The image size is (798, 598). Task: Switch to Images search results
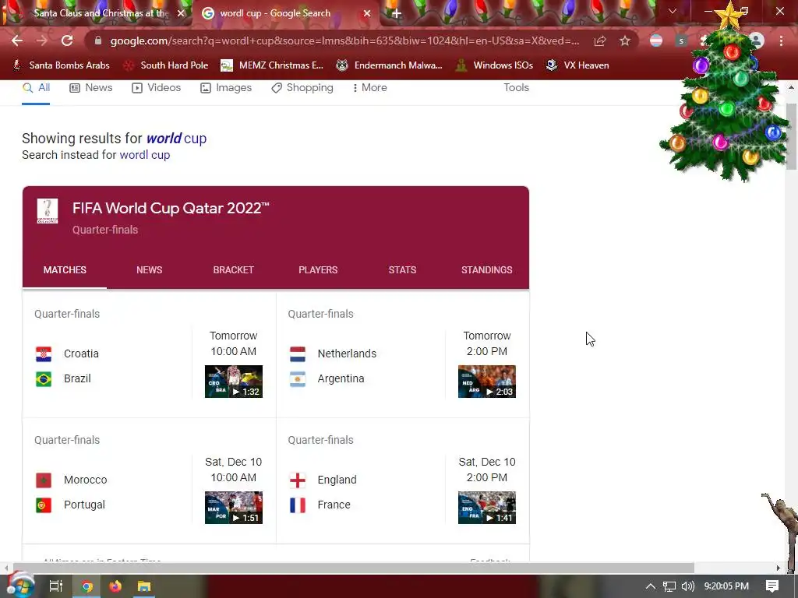pyautogui.click(x=226, y=88)
